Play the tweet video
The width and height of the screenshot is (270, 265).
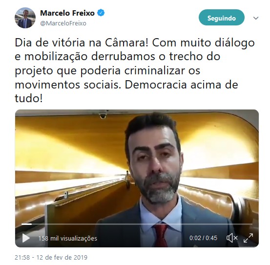click(x=26, y=238)
